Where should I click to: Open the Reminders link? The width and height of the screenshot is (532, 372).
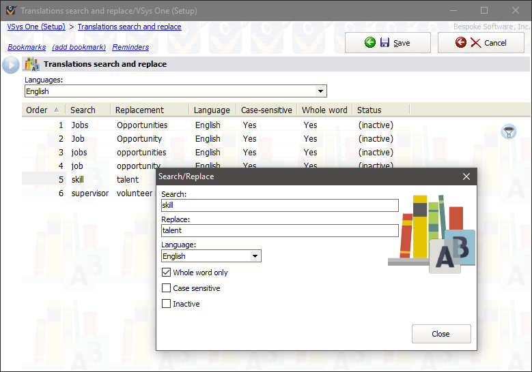[x=130, y=48]
